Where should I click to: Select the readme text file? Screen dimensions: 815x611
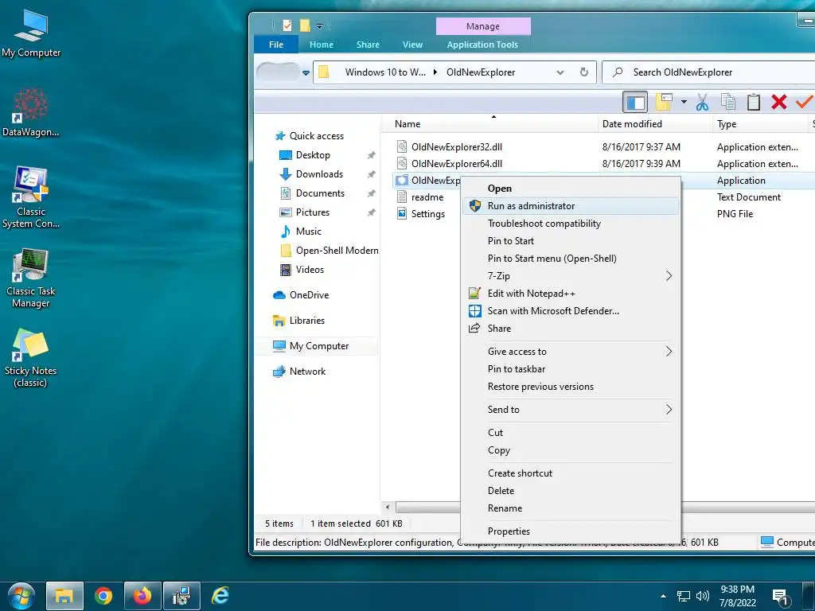[427, 197]
